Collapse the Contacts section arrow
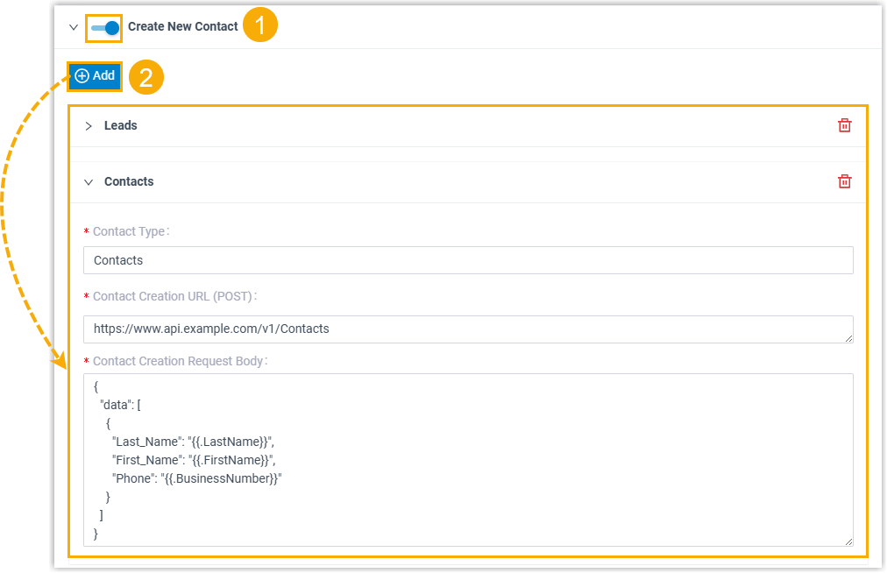The width and height of the screenshot is (887, 573). pos(89,182)
